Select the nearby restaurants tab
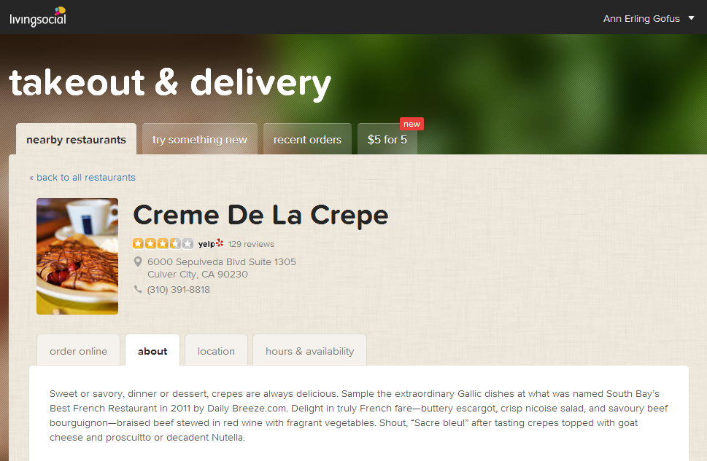The width and height of the screenshot is (707, 461). tap(76, 140)
